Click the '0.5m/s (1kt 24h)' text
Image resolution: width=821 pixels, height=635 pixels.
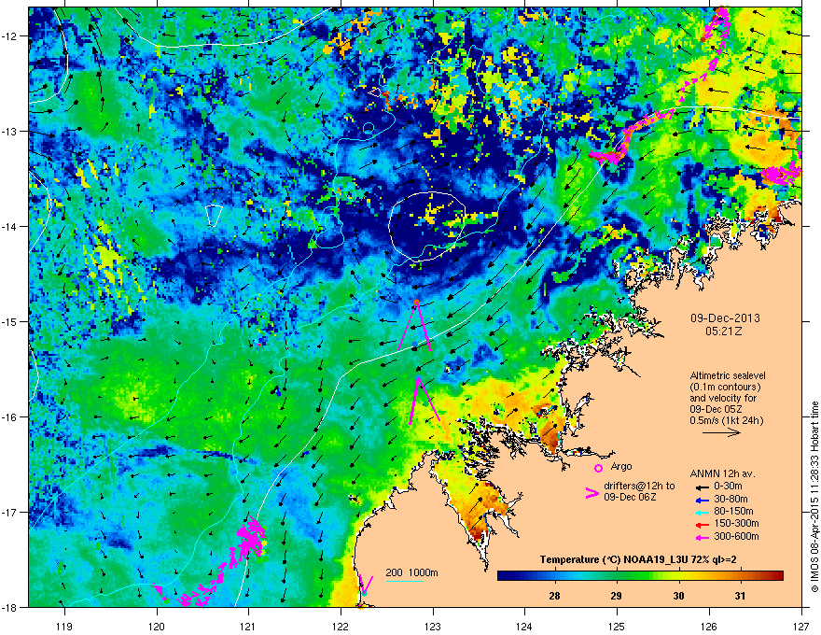click(x=726, y=420)
